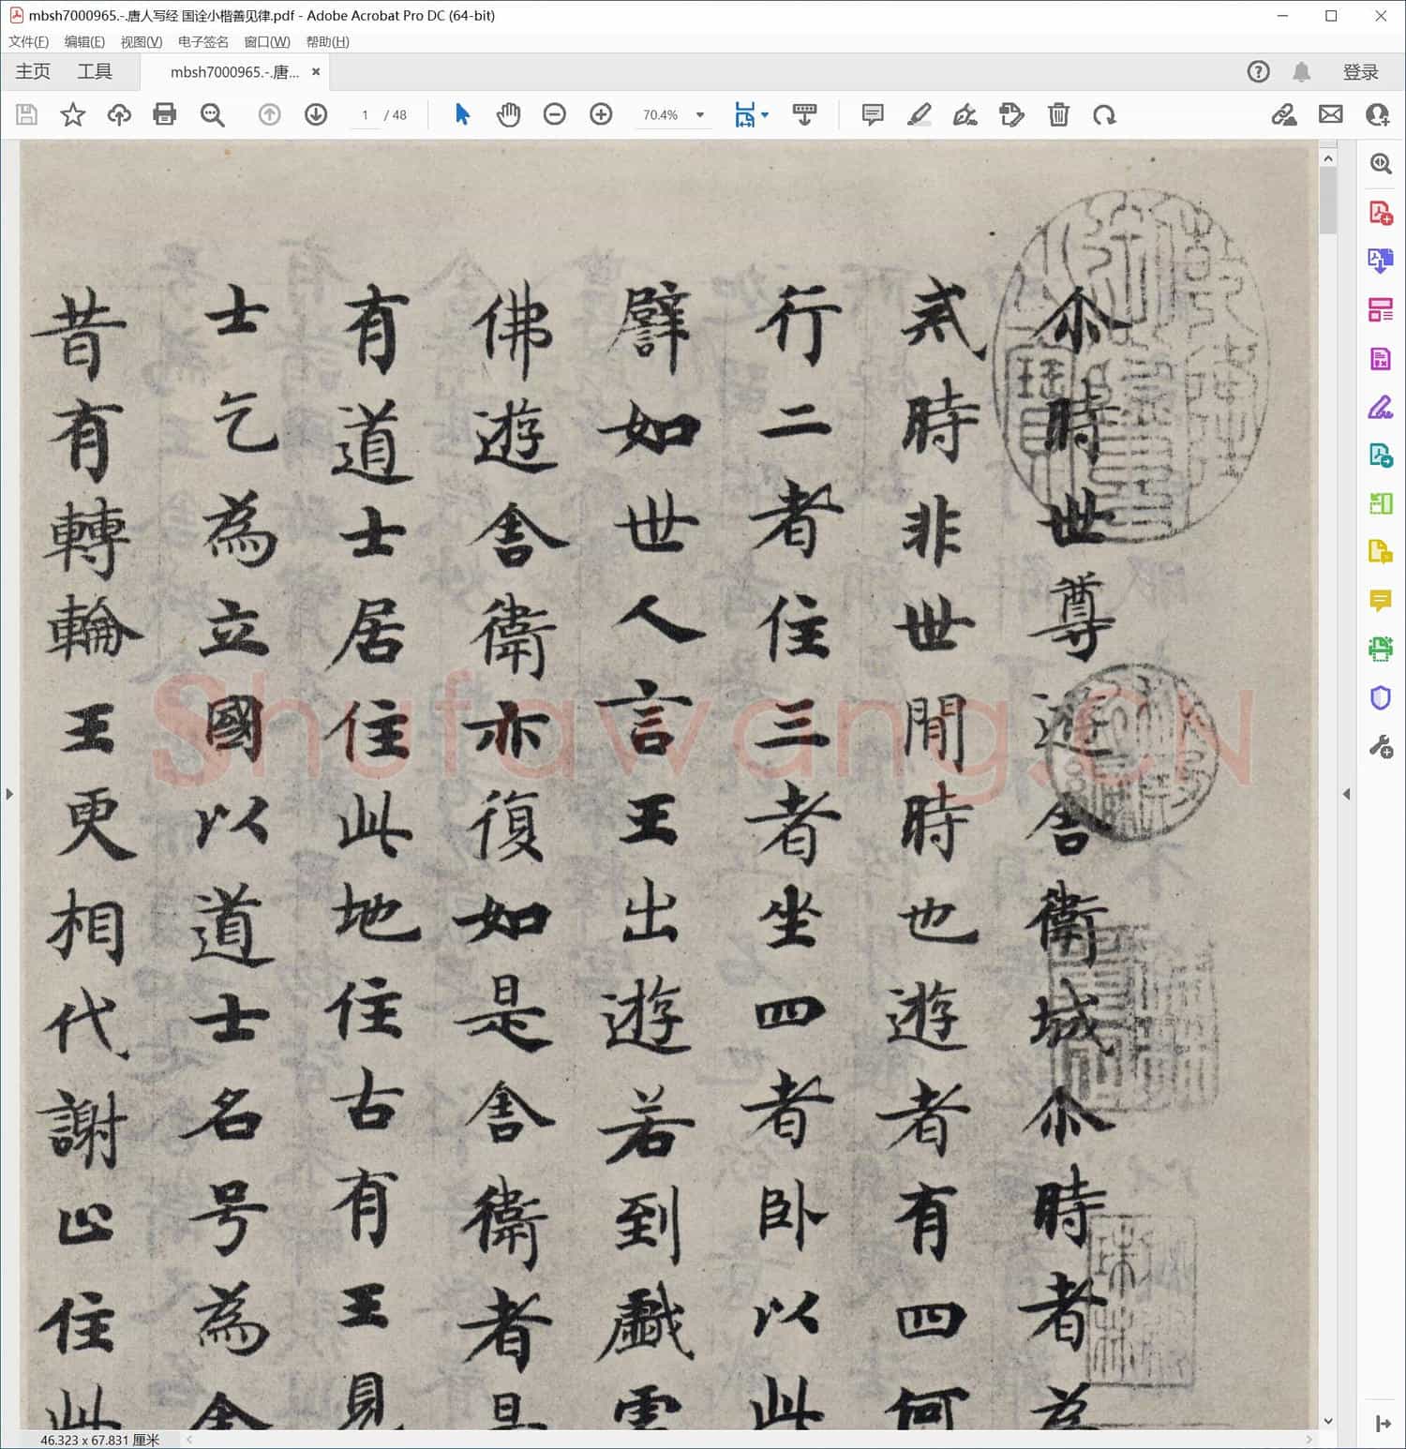This screenshot has height=1449, width=1406.
Task: Click the Print file icon
Action: pos(165,114)
